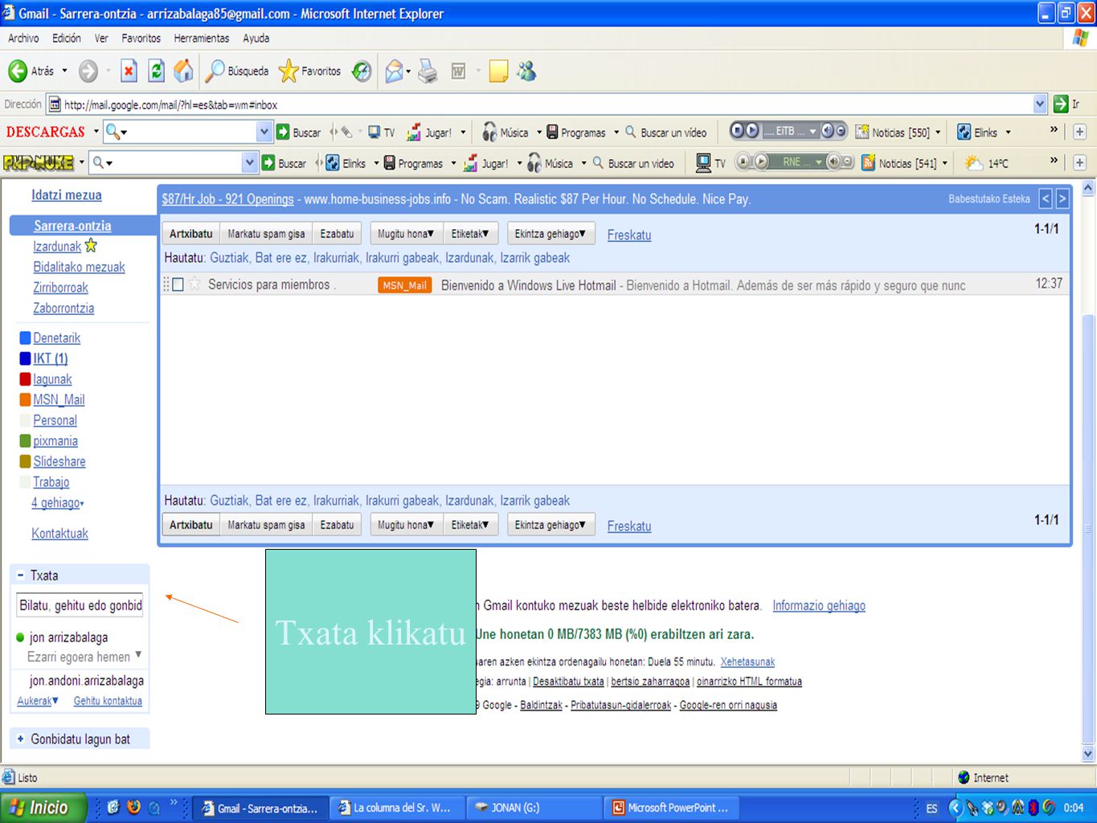Screen dimensions: 1097x823
Task: Click Artxibatu above the message list
Action: point(191,234)
